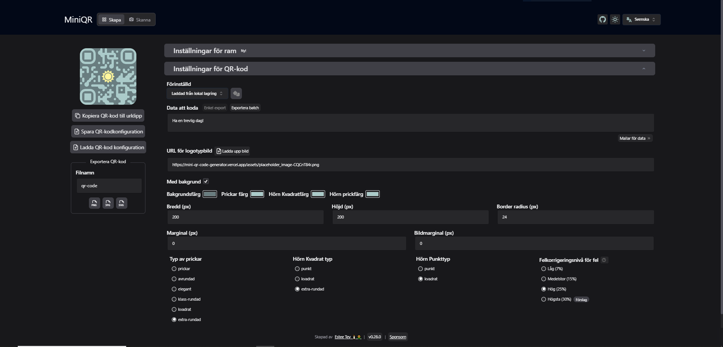Viewport: 723px width, 347px height.
Task: Select punkt under Hörn Punkttyp
Action: [x=420, y=269]
